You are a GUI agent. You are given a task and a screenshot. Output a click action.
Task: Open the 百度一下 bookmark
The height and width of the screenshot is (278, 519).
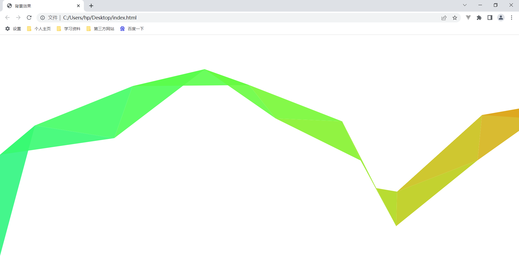click(132, 29)
